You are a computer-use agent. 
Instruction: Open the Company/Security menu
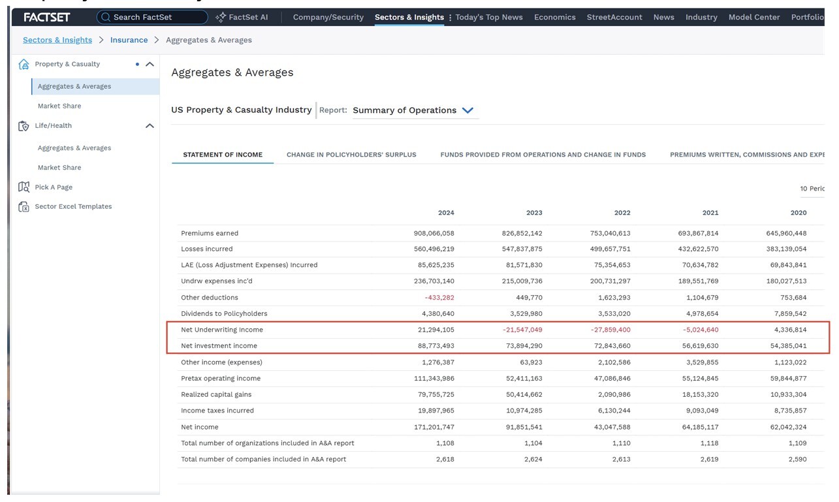point(328,17)
